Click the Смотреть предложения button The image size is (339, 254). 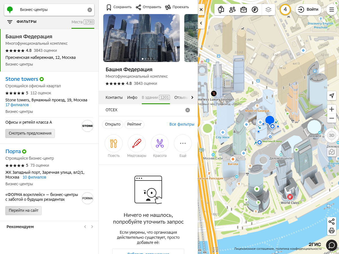(30, 133)
